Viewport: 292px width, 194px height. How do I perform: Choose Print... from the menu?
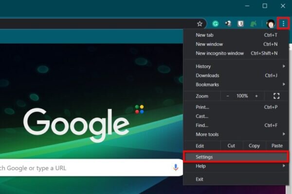236,107
